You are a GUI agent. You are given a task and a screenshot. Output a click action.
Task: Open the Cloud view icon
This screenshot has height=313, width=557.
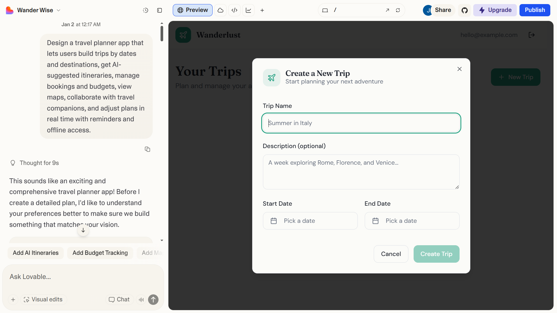pyautogui.click(x=220, y=10)
